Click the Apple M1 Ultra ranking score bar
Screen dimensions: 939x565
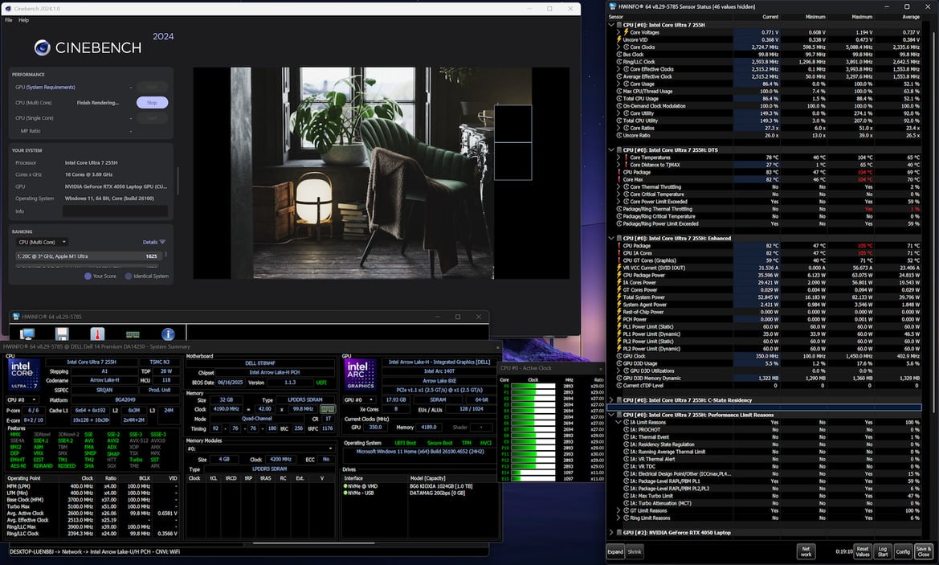[x=88, y=256]
